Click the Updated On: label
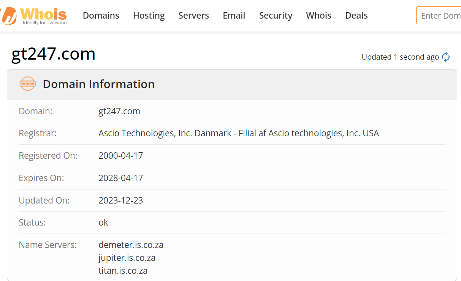Viewport: 461px width, 281px height. coord(44,200)
